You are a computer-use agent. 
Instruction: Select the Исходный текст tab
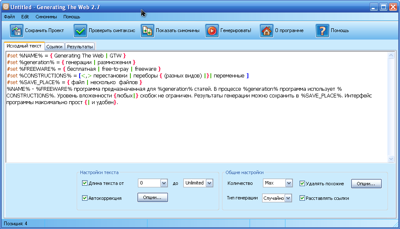tap(24, 46)
